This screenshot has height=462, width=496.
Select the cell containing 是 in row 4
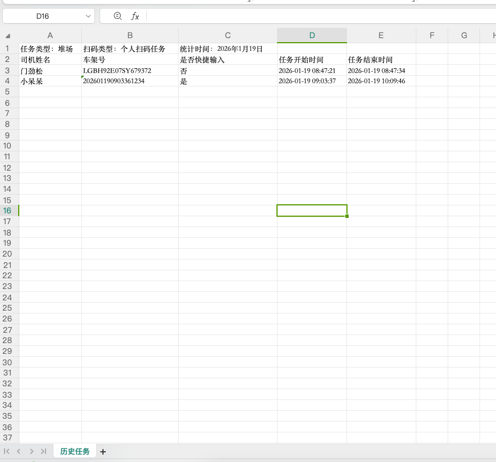coord(228,81)
